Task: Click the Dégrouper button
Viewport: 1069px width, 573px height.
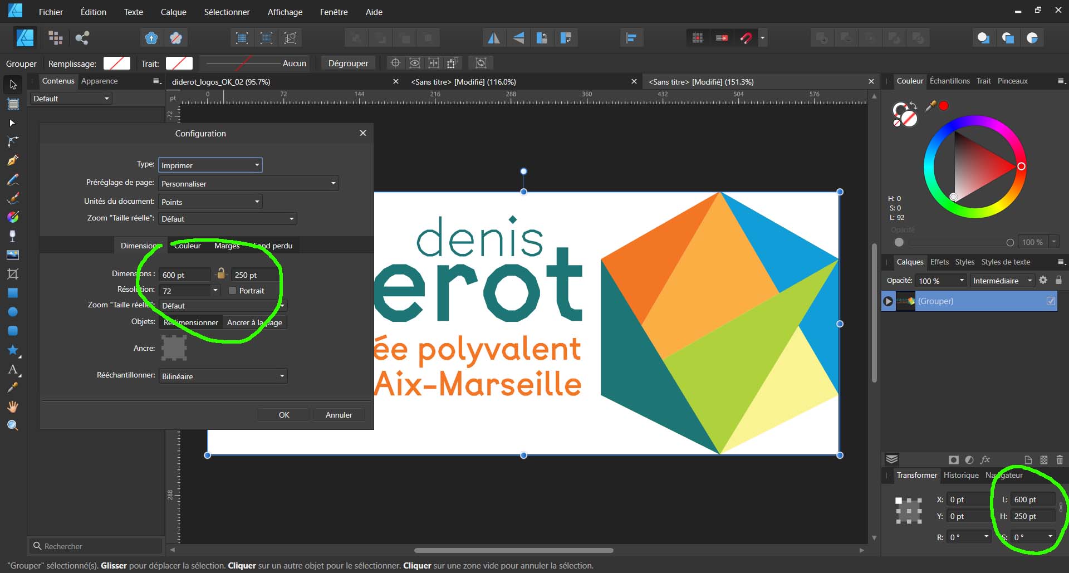Action: [x=348, y=63]
